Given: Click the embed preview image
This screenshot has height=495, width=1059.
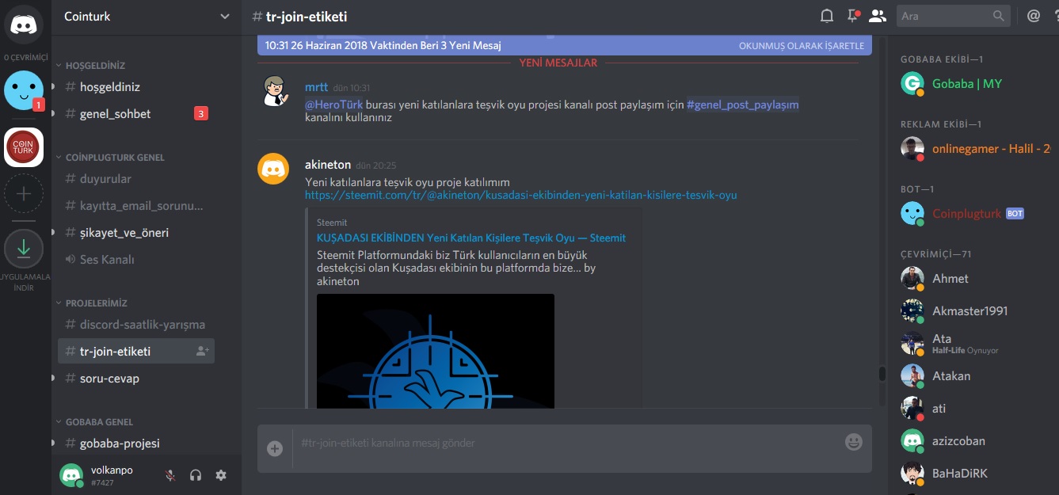Looking at the screenshot, I should (x=436, y=351).
